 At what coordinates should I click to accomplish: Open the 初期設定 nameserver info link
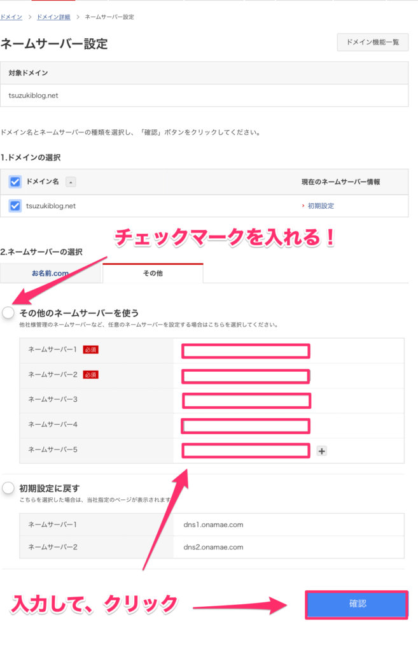tap(321, 206)
